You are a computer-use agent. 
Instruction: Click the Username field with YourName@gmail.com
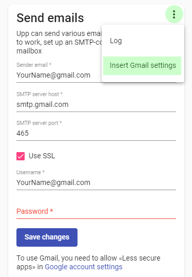pos(96,182)
